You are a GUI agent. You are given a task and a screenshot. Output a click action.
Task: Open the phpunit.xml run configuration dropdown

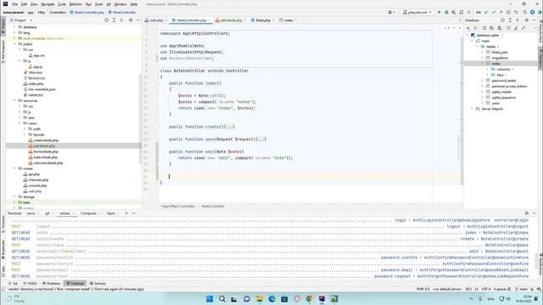point(417,12)
